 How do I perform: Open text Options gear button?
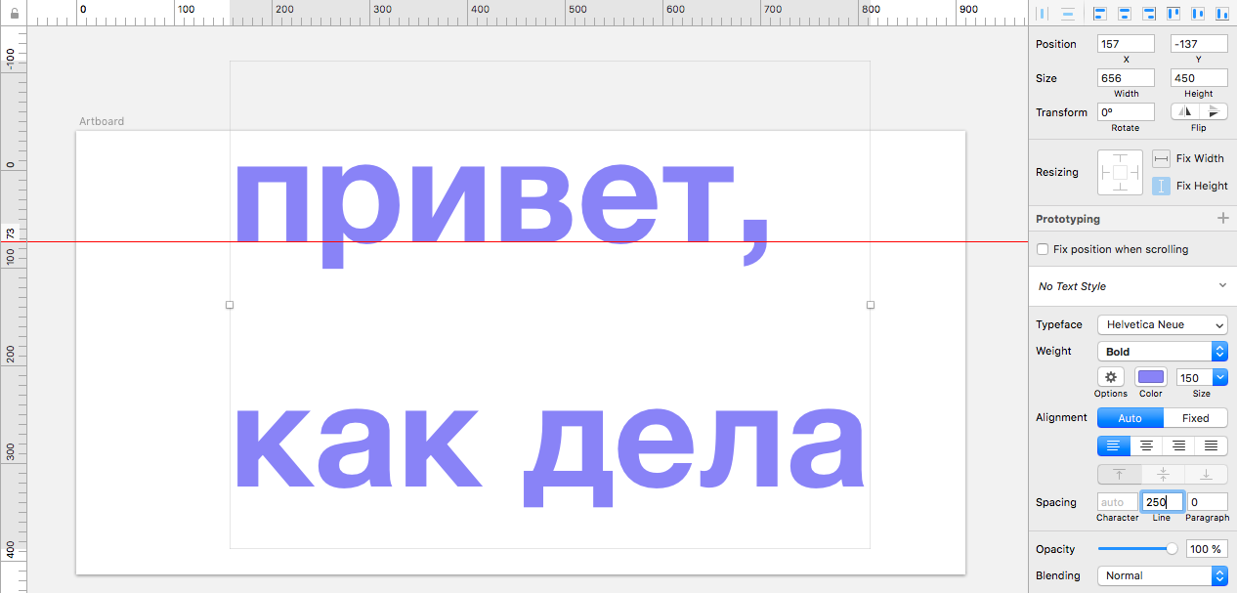1110,377
